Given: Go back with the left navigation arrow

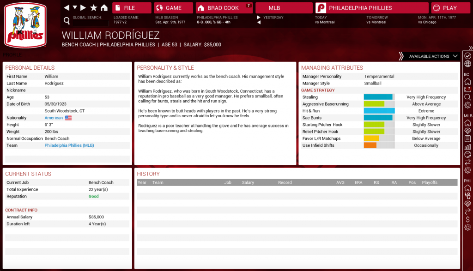Looking at the screenshot, I should 67,7.
